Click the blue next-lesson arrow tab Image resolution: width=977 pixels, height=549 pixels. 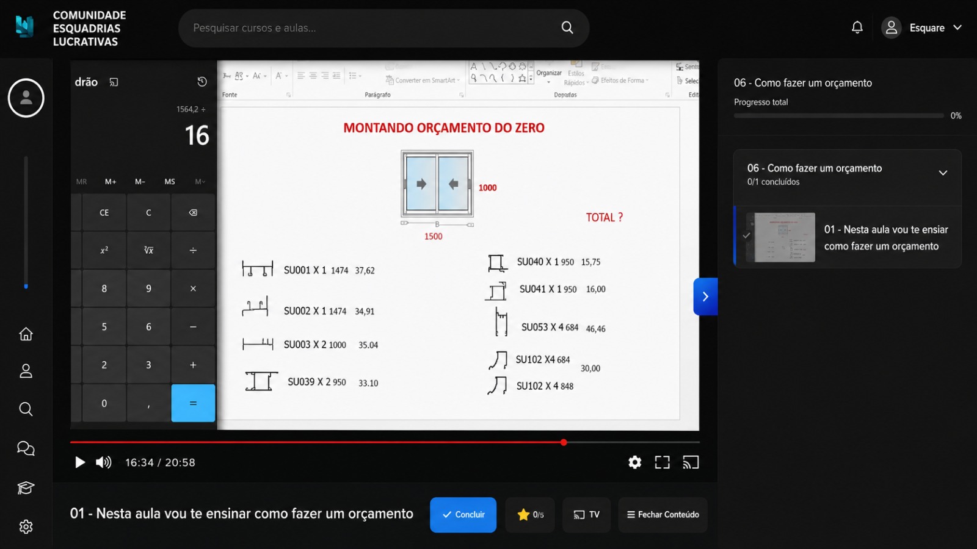pos(705,296)
